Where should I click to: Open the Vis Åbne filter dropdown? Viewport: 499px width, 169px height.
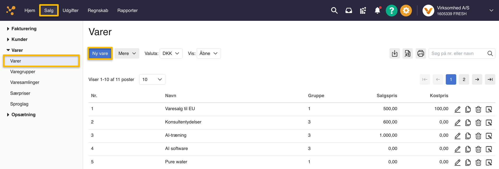[208, 53]
